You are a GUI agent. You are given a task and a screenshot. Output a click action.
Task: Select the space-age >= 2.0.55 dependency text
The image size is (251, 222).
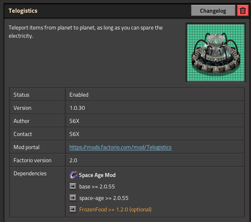point(104,198)
